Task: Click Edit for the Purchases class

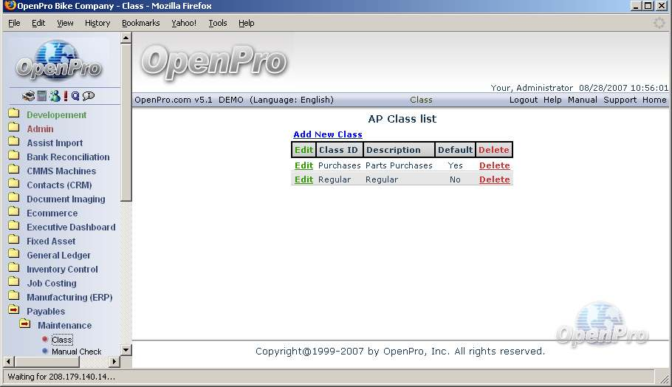Action: (x=304, y=165)
